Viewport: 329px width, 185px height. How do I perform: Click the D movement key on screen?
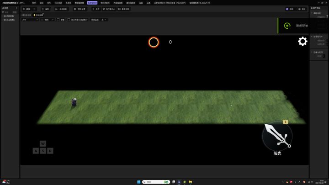(50, 151)
